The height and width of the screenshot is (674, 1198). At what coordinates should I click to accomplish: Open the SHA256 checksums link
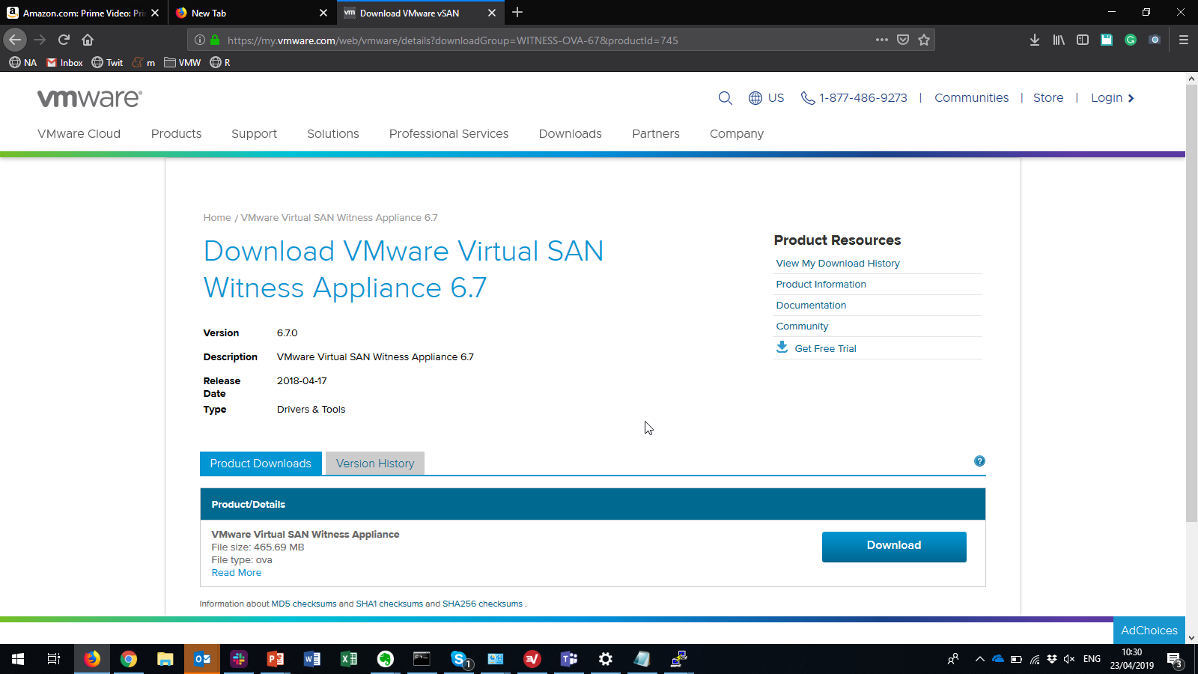(x=482, y=604)
